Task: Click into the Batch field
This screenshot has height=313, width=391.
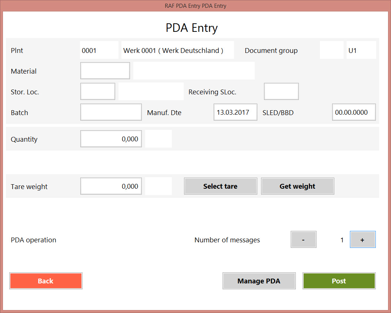Action: click(111, 112)
